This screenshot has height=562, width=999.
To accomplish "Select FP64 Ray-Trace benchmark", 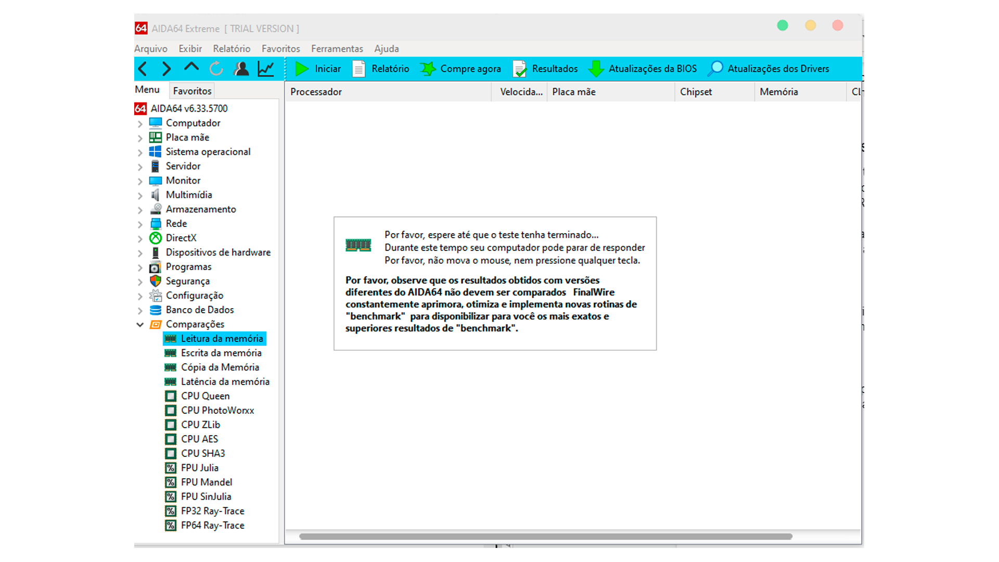I will point(205,526).
